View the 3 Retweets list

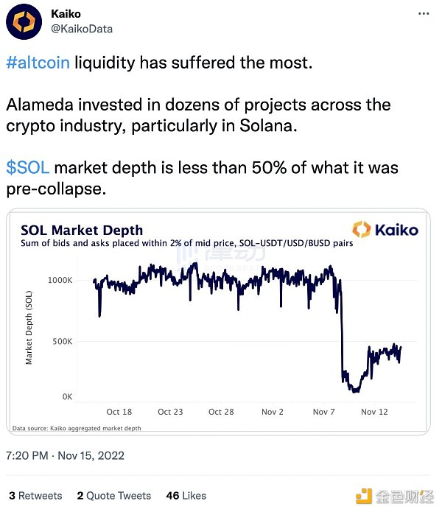pos(35,496)
